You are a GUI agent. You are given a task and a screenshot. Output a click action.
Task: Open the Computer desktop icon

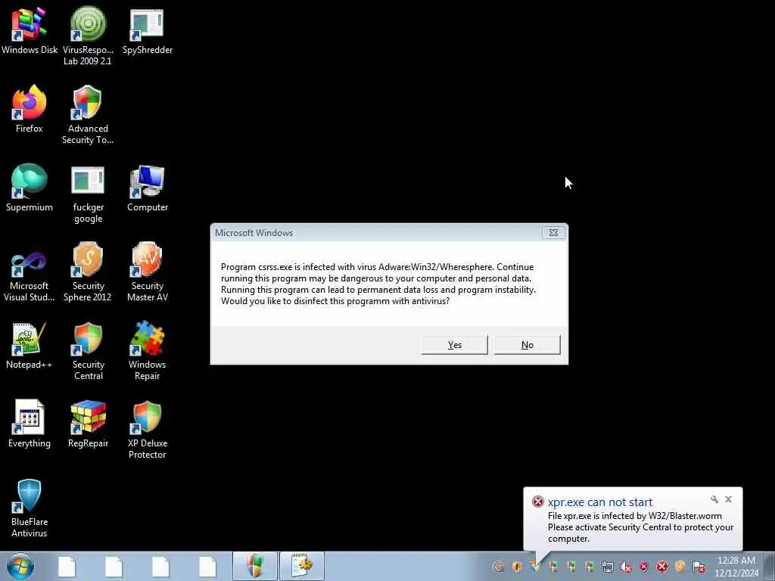coord(148,188)
